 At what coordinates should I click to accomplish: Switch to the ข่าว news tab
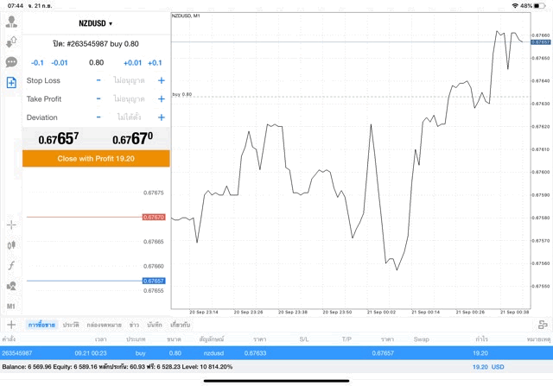pos(134,325)
